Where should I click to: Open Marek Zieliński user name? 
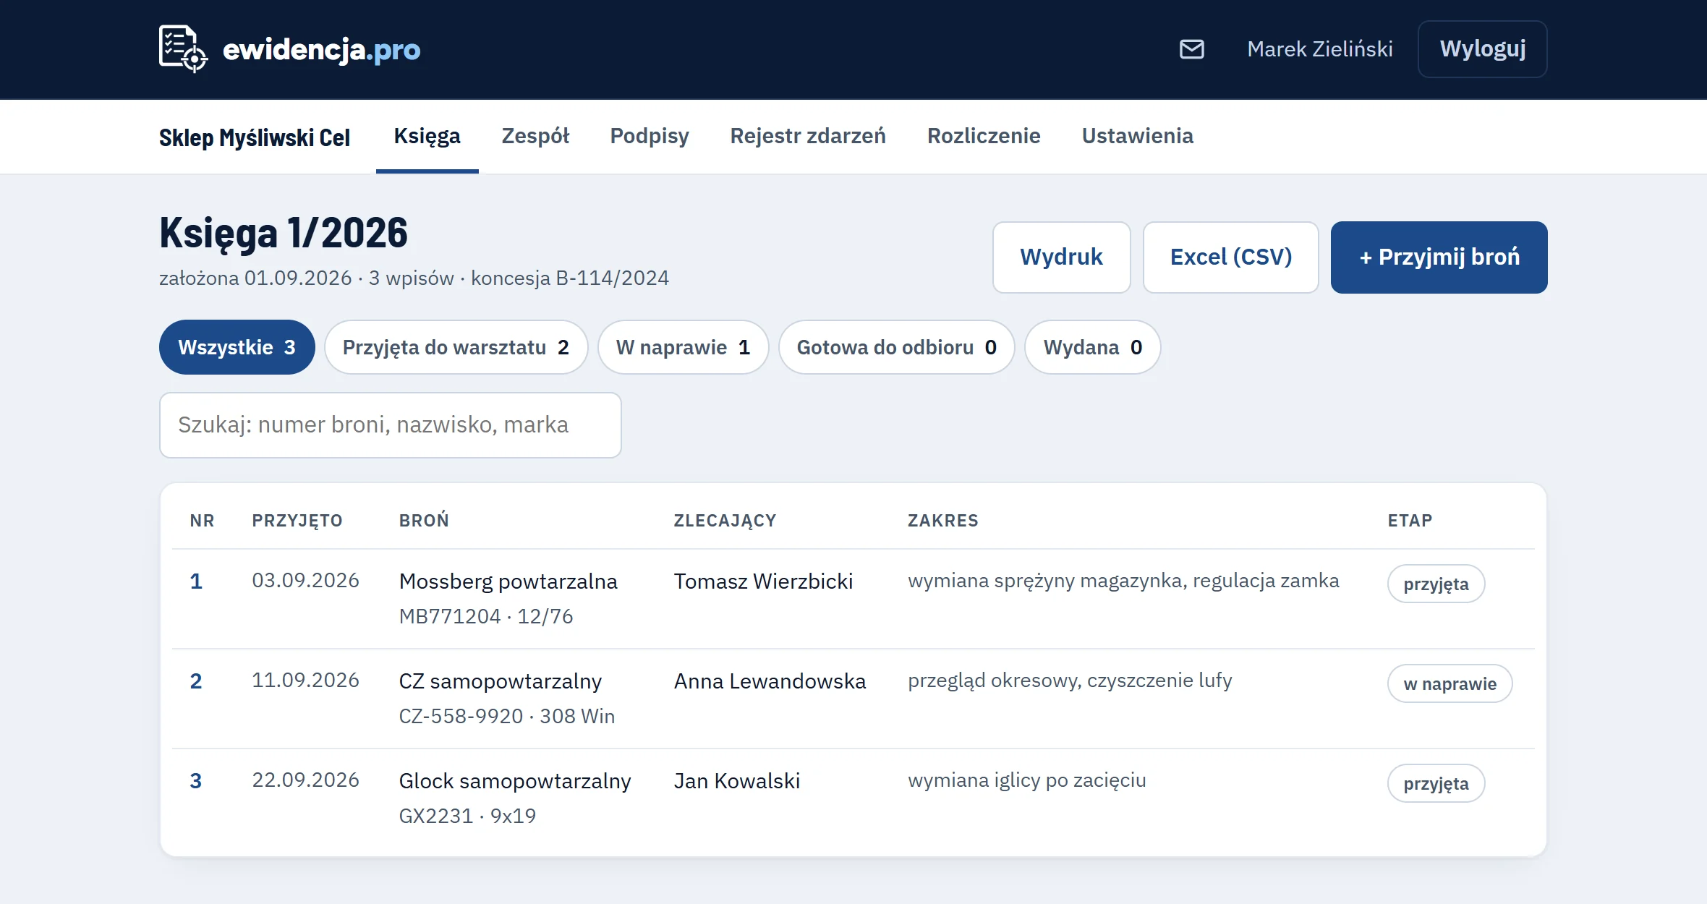pyautogui.click(x=1320, y=49)
